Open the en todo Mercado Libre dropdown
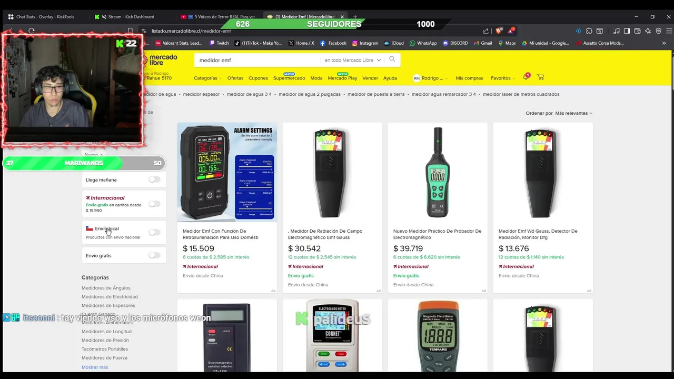Image resolution: width=674 pixels, height=379 pixels. coord(352,60)
